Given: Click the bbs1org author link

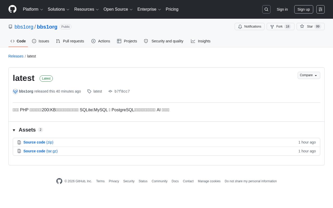Looking at the screenshot, I should pyautogui.click(x=26, y=91).
